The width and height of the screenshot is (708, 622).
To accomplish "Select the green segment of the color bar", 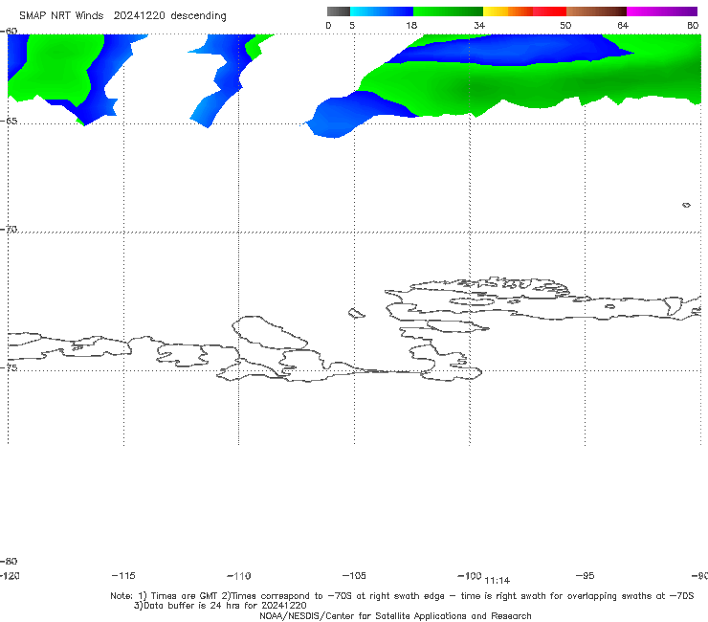I will tap(448, 11).
